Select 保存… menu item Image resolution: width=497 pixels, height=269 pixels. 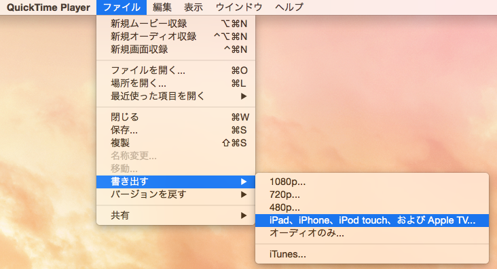coord(176,130)
